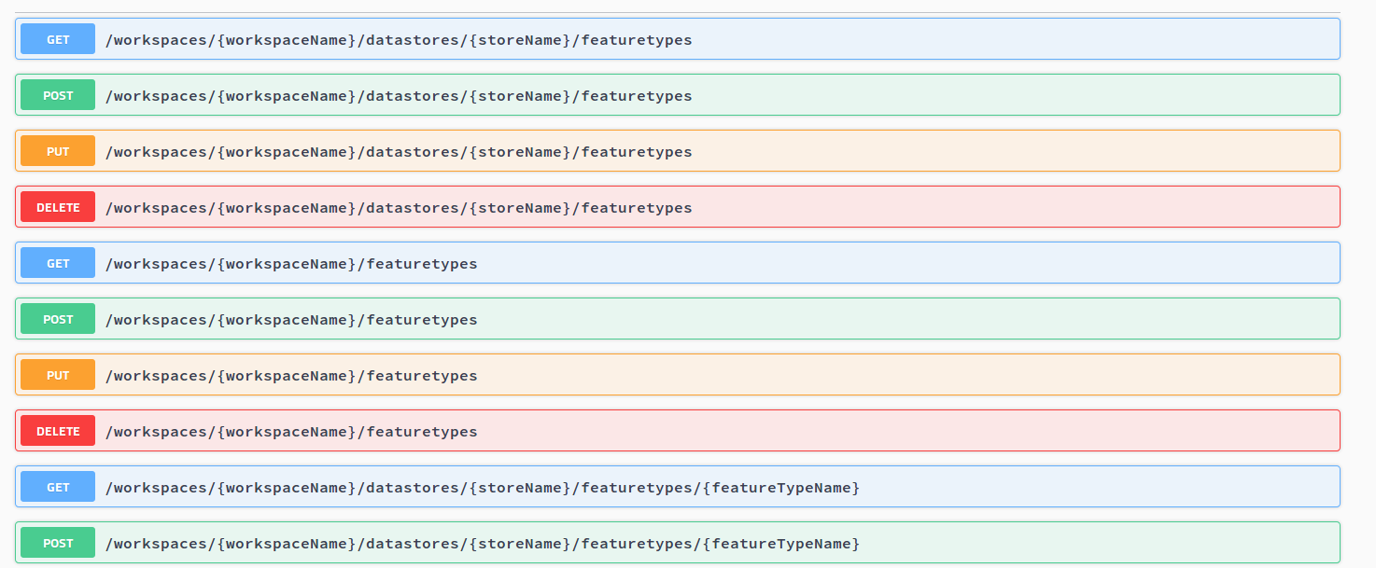Click the POST badge on the featureTypeName endpoint
This screenshot has height=568, width=1376.
tap(56, 542)
